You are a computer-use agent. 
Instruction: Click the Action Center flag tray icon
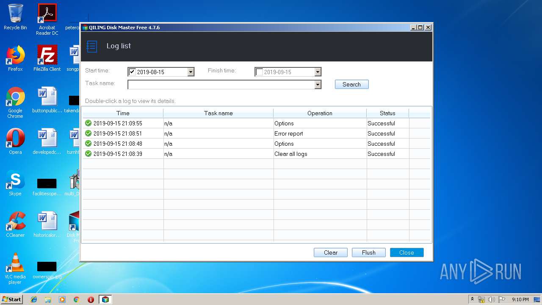tap(501, 299)
